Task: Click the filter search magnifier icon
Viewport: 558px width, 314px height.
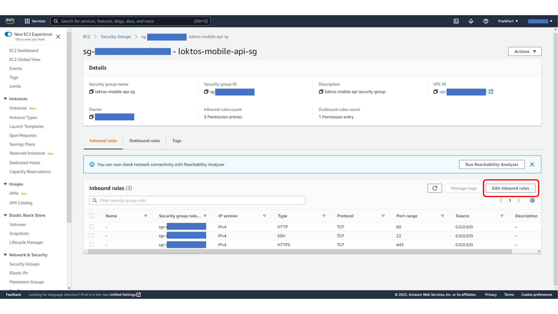Action: click(95, 200)
